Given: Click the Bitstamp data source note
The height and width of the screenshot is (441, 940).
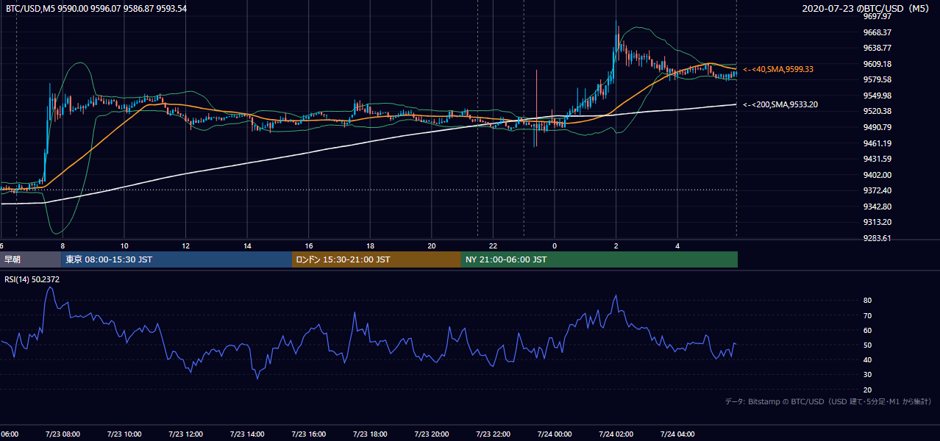Looking at the screenshot, I should [828, 401].
